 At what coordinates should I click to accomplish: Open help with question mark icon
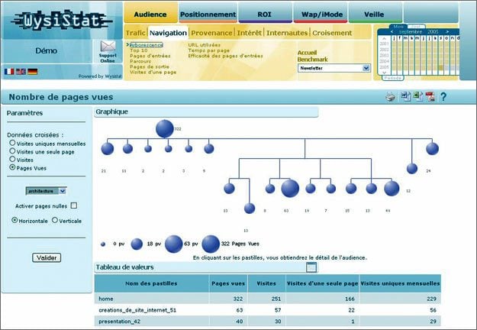coord(443,96)
